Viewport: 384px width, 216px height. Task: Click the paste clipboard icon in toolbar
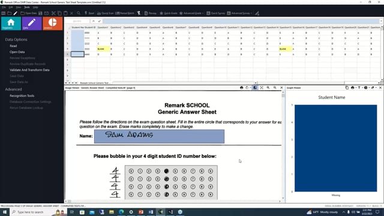coord(65,13)
